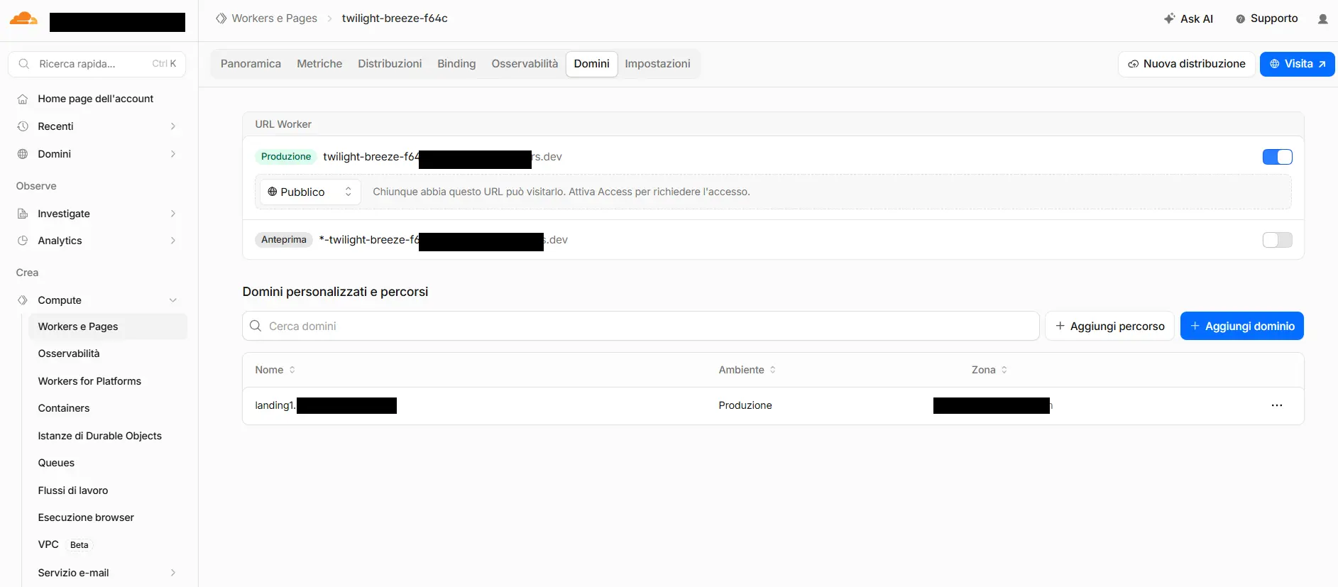Click the Anteprima badge label
1338x587 pixels.
[x=283, y=240]
